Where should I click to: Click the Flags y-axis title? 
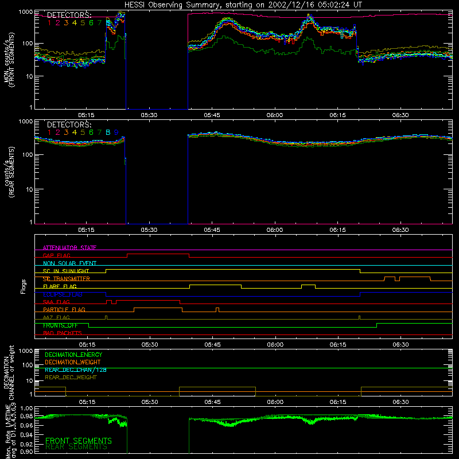[24, 286]
